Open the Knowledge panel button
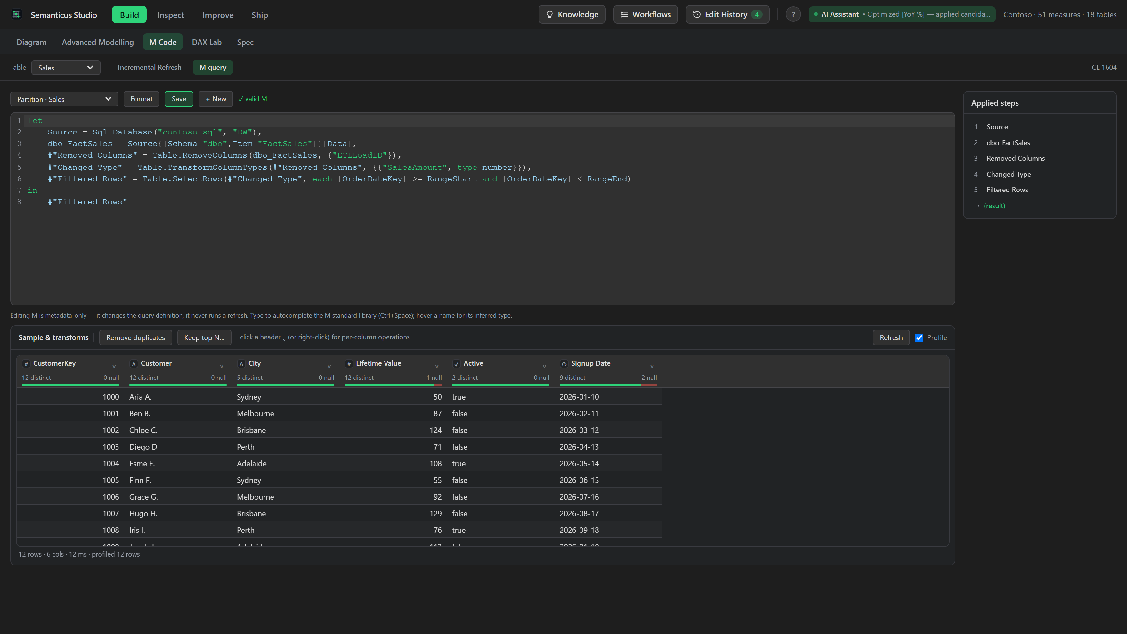This screenshot has width=1127, height=634. (572, 14)
